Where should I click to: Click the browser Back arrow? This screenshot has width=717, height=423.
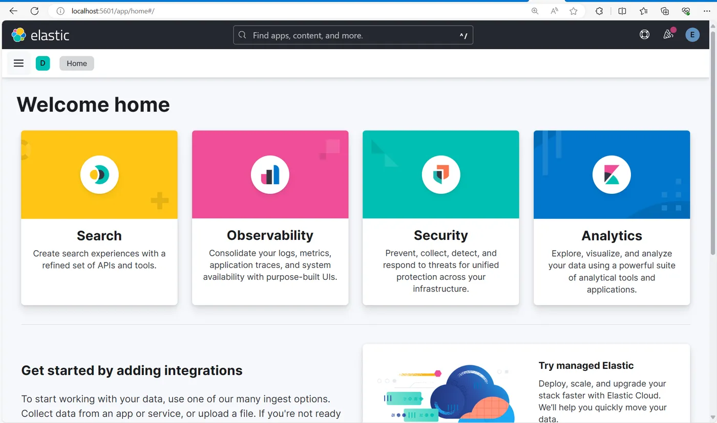(13, 11)
